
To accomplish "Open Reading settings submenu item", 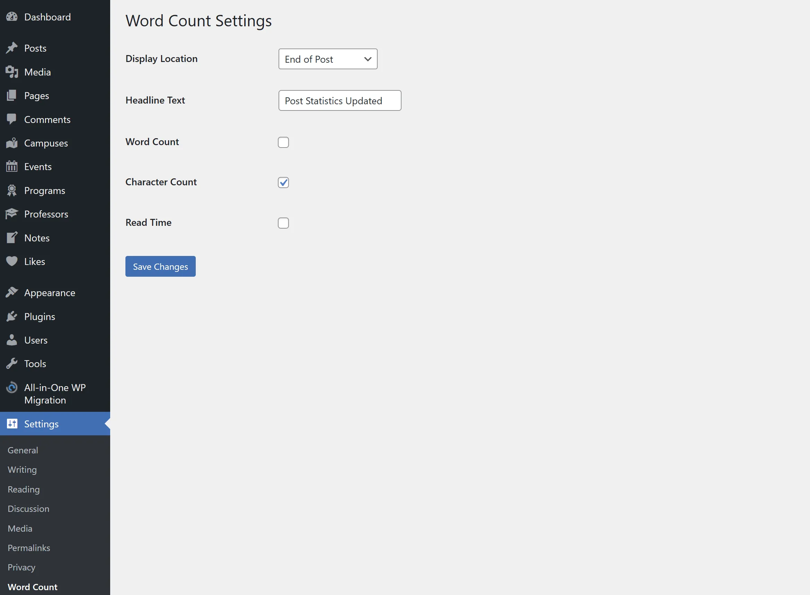I will (24, 489).
